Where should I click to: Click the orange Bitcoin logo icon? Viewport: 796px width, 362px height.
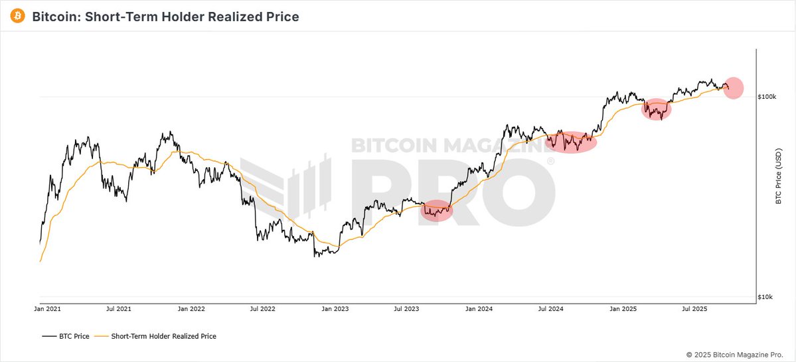coord(17,17)
